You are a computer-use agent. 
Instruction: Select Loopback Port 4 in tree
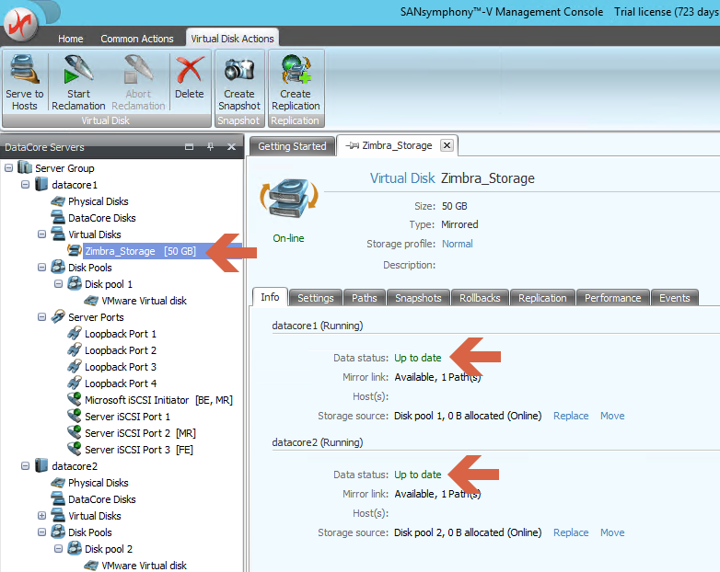[121, 383]
